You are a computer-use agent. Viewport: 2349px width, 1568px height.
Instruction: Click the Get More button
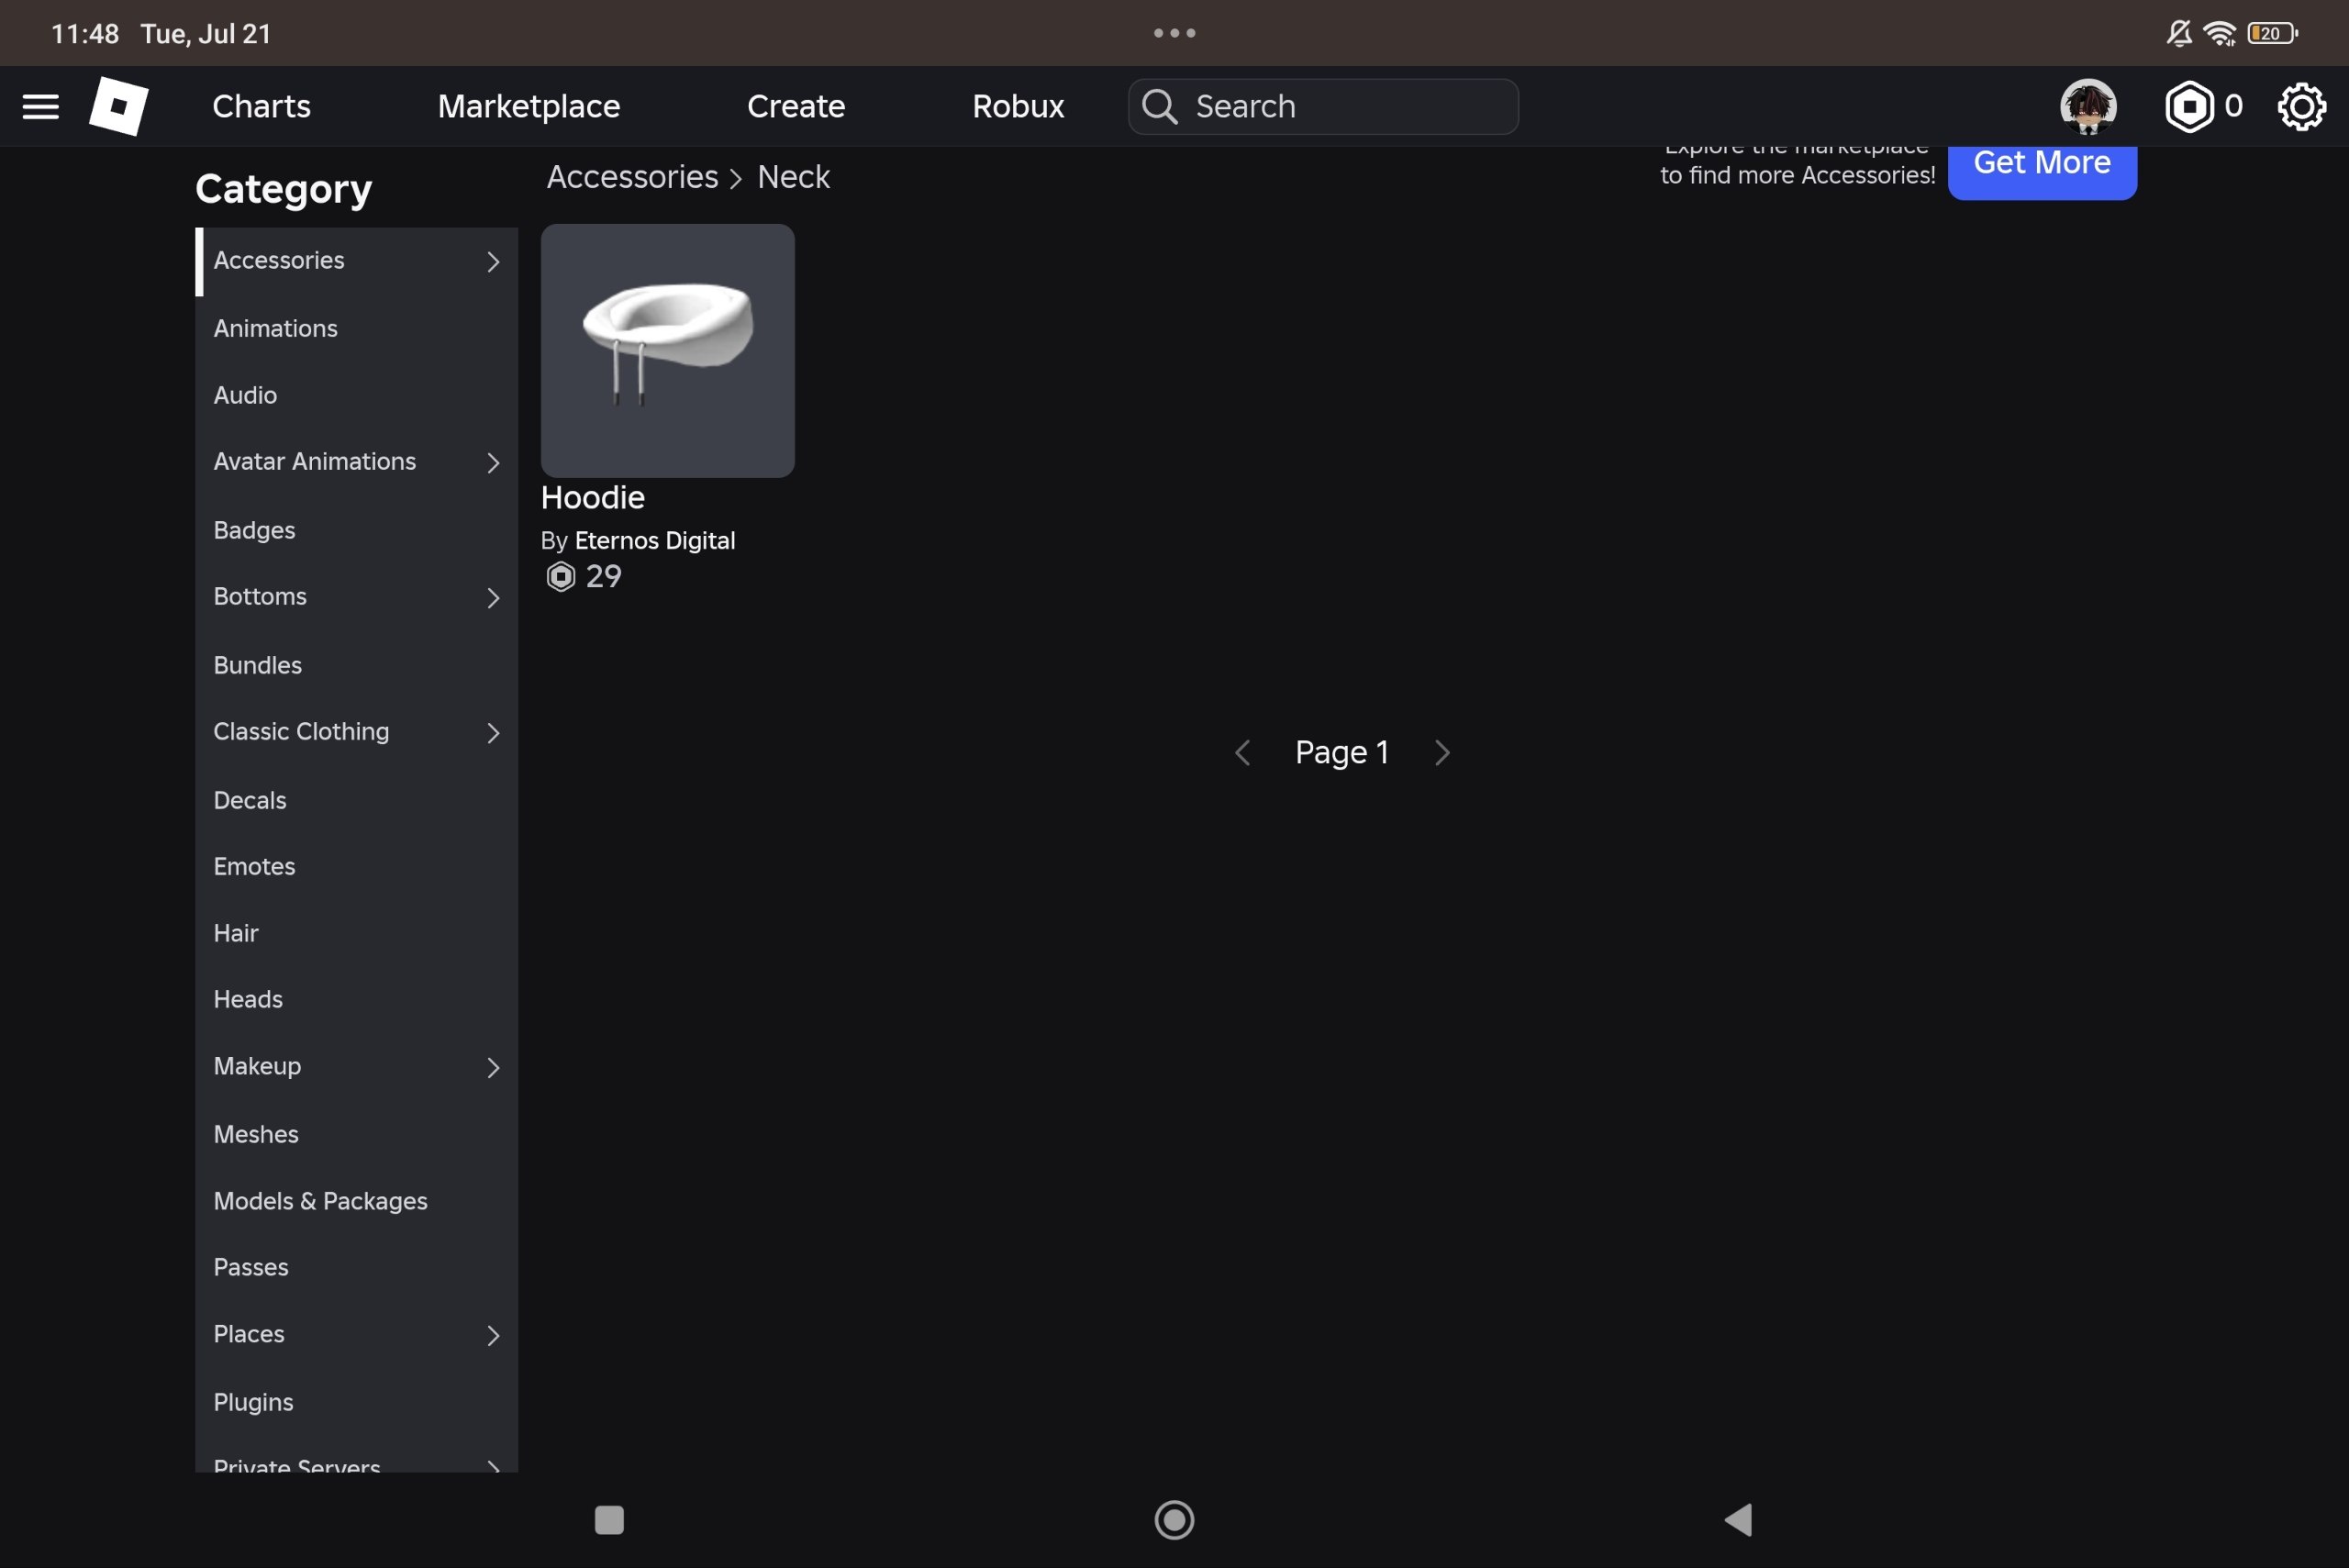point(2042,168)
